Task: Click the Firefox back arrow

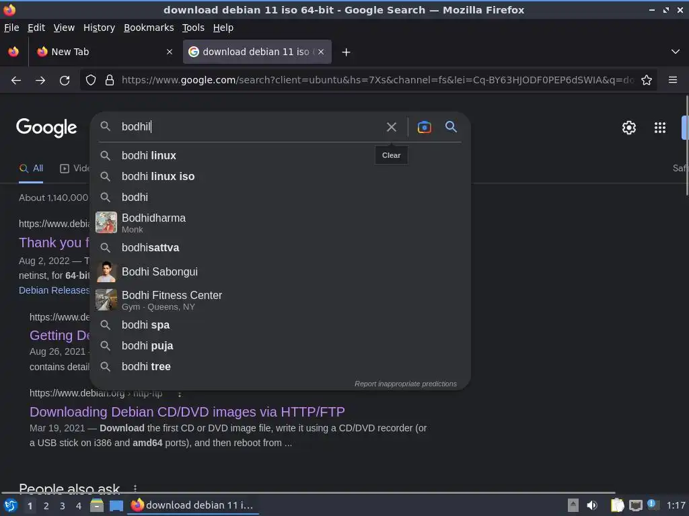Action: point(16,81)
